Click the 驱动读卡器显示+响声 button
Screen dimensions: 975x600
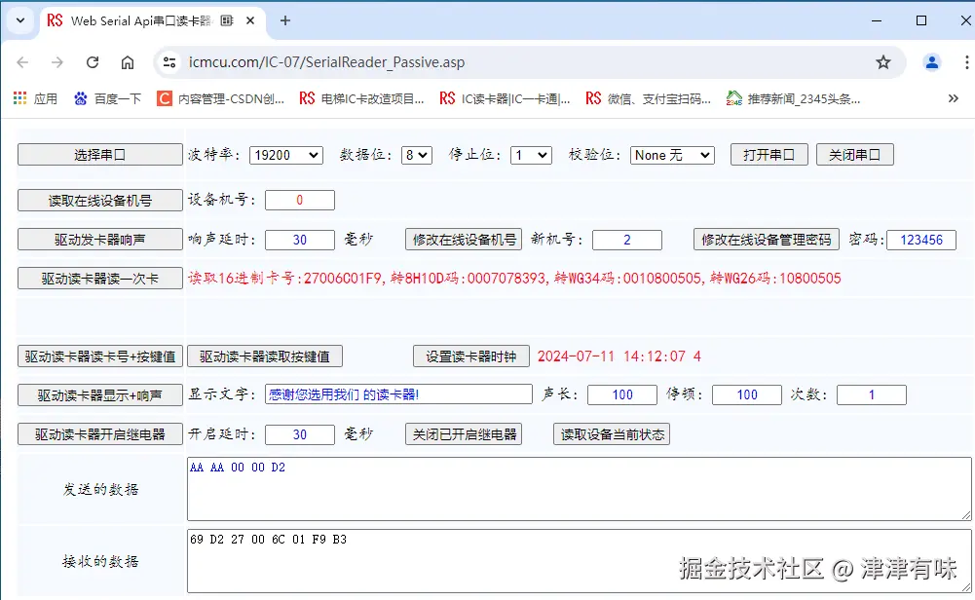99,394
